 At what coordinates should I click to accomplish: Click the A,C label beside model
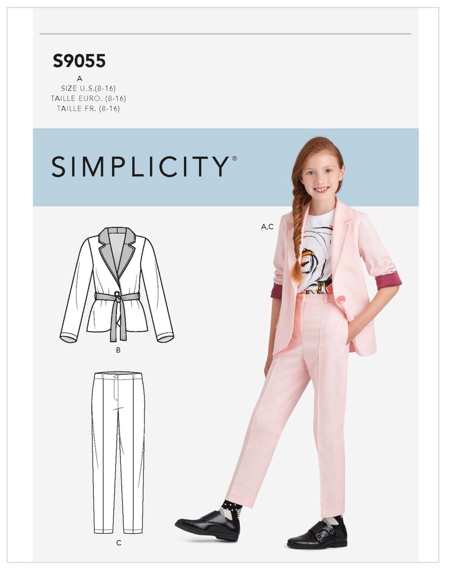[x=267, y=227]
